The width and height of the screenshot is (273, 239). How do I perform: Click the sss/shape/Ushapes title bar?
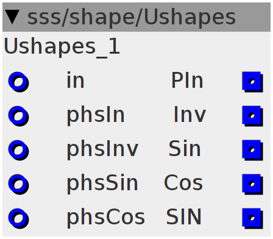tap(136, 17)
